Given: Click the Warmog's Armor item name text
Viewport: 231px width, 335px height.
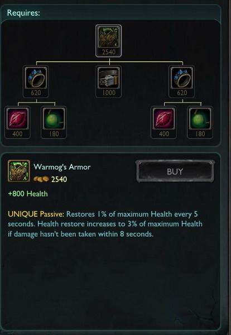Looking at the screenshot, I should pyautogui.click(x=62, y=167).
